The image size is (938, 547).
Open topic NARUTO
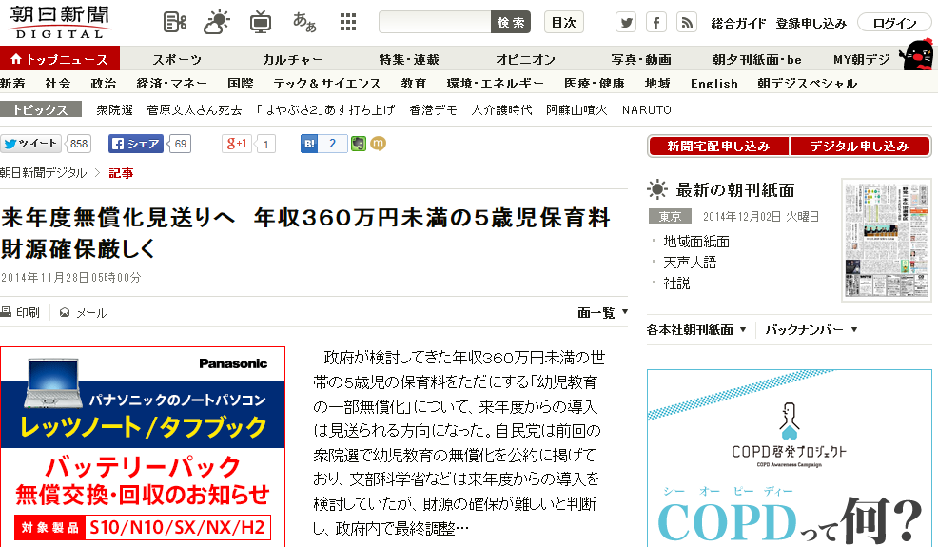coord(647,110)
